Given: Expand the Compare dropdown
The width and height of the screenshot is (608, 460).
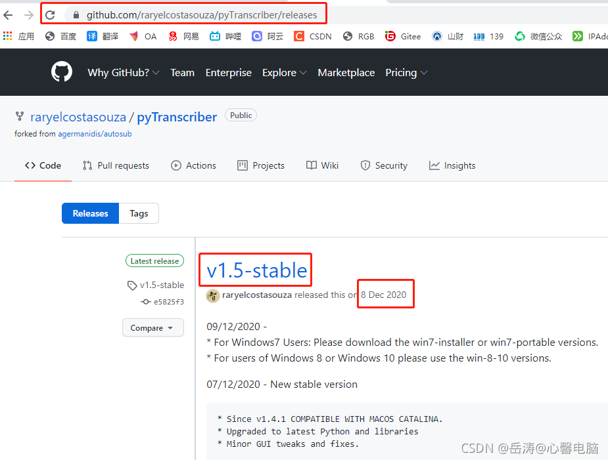Looking at the screenshot, I should [x=153, y=328].
